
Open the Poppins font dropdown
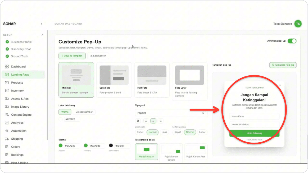point(171,113)
